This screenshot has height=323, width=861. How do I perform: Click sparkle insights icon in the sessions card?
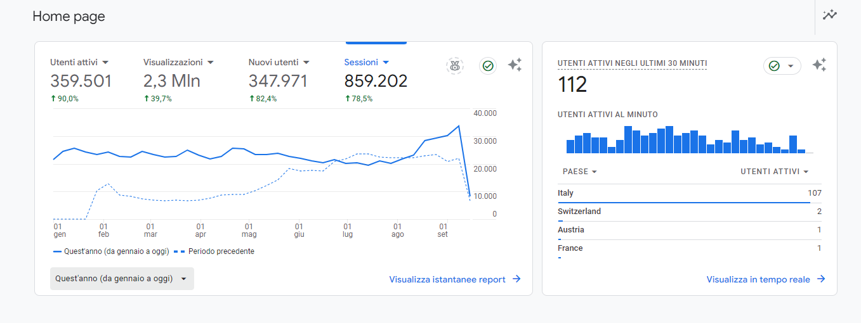(x=515, y=65)
